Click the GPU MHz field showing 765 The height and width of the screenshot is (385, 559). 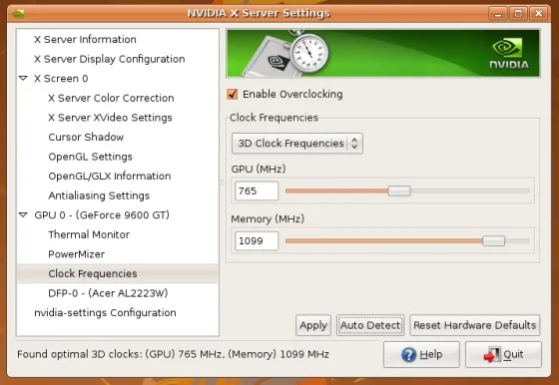coord(257,191)
